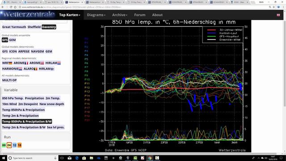Choose NAVGEM deterministic model
Image resolution: width=286 pixels, height=161 pixels.
pos(38,51)
